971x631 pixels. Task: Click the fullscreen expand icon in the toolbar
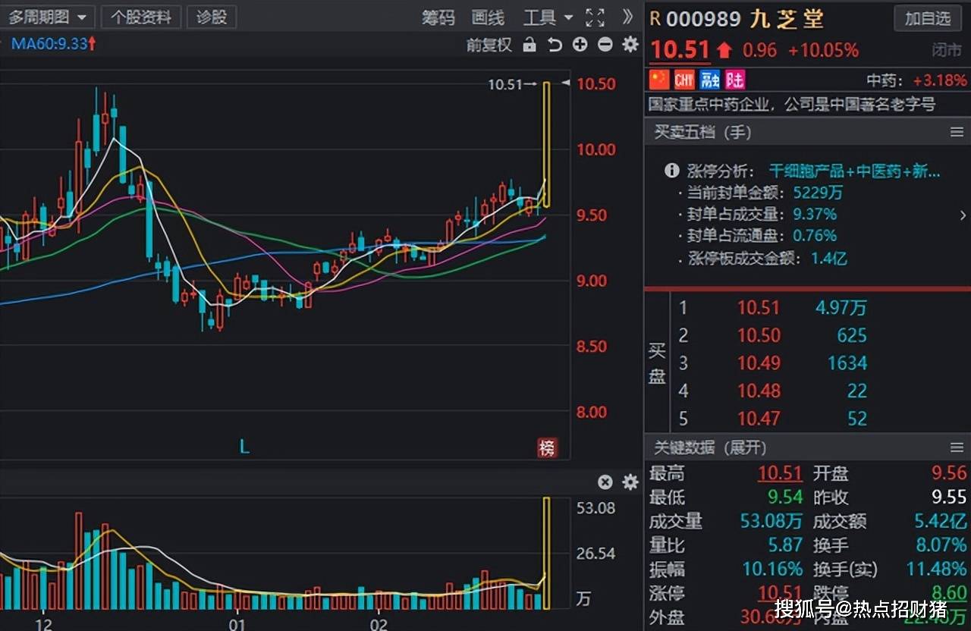pyautogui.click(x=595, y=17)
